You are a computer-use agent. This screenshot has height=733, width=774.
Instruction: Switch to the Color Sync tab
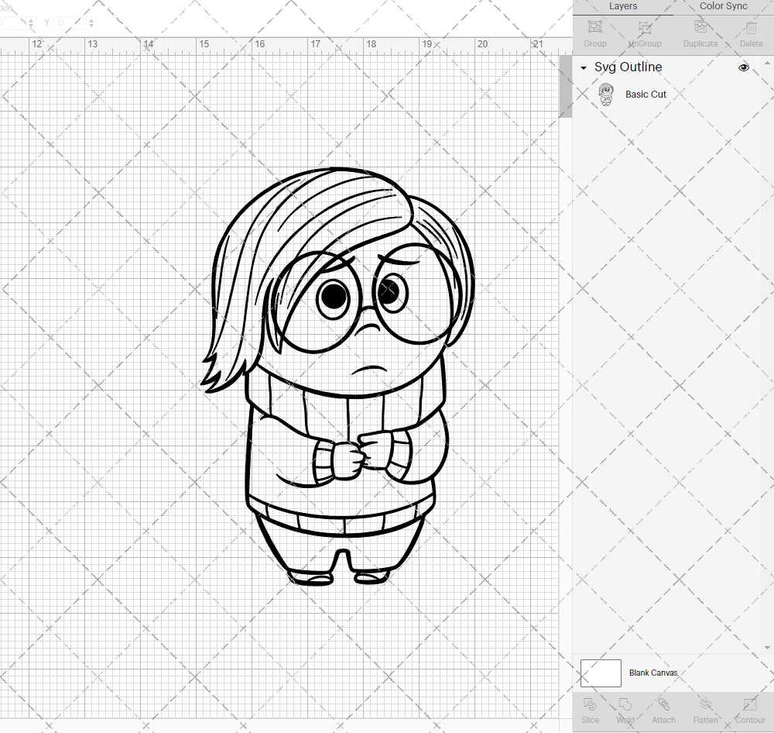723,6
